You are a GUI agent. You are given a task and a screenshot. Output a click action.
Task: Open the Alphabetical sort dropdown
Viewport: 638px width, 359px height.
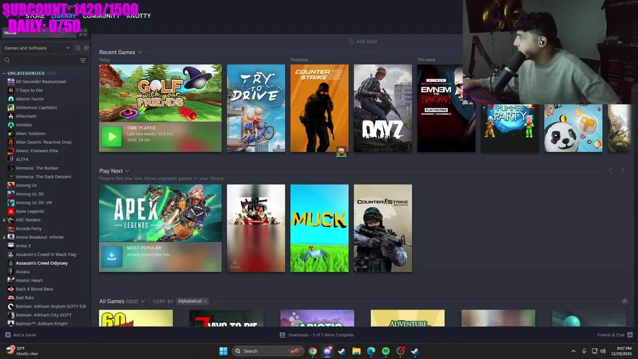point(192,301)
